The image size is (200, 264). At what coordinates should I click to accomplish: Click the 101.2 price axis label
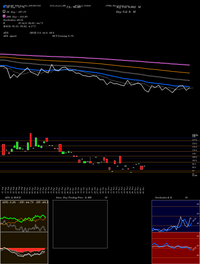195,160
